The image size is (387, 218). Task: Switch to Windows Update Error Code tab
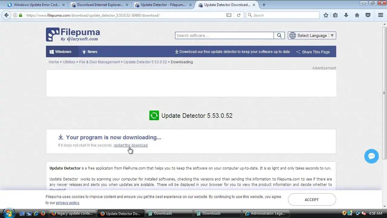pyautogui.click(x=37, y=5)
